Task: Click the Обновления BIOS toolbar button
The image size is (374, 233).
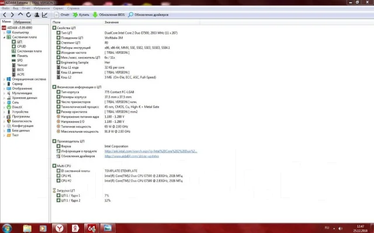Action: [109, 15]
